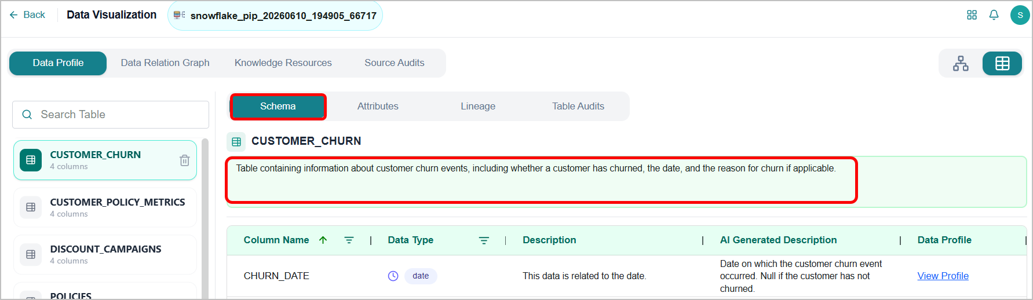The width and height of the screenshot is (1033, 300).
Task: Switch to hierarchy diagram view icon
Action: [x=961, y=64]
